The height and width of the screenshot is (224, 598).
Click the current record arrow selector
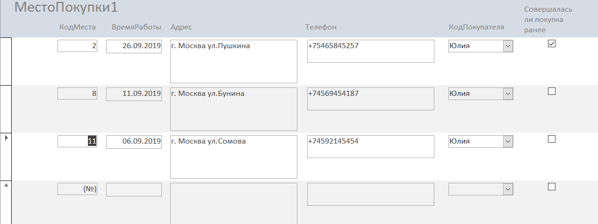point(6,138)
